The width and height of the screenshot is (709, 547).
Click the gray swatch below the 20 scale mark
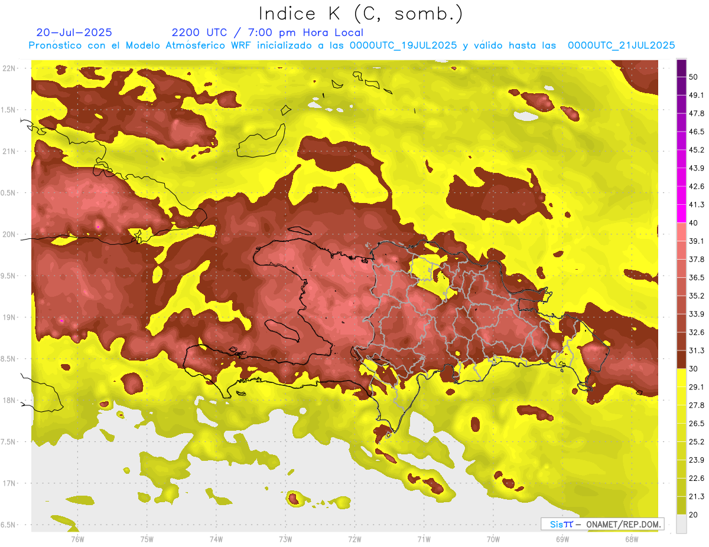pos(681,524)
